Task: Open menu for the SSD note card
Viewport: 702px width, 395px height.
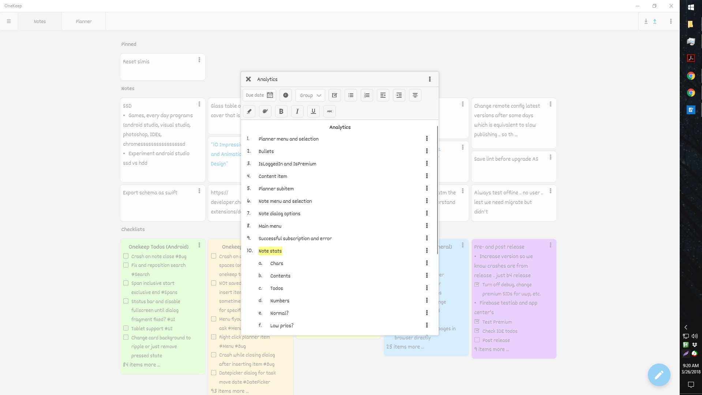Action: [199, 104]
